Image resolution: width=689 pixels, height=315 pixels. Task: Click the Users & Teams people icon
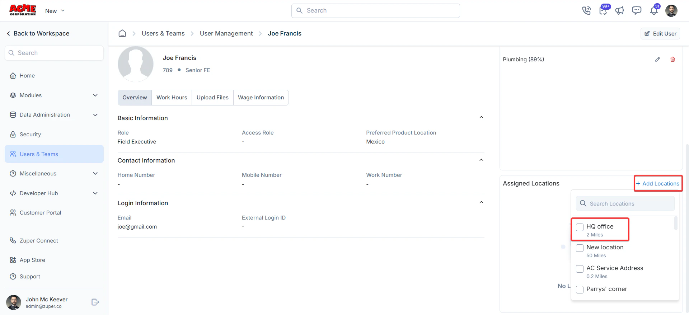click(x=13, y=154)
